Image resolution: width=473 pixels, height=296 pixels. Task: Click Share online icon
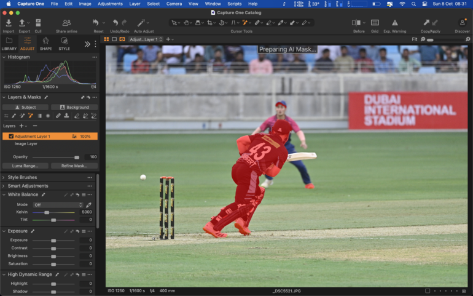click(x=66, y=23)
